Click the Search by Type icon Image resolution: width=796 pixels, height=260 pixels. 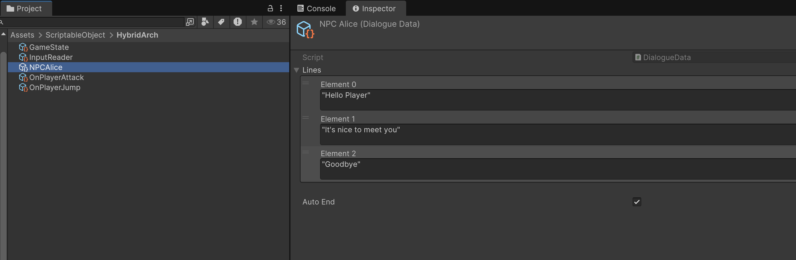click(x=205, y=22)
